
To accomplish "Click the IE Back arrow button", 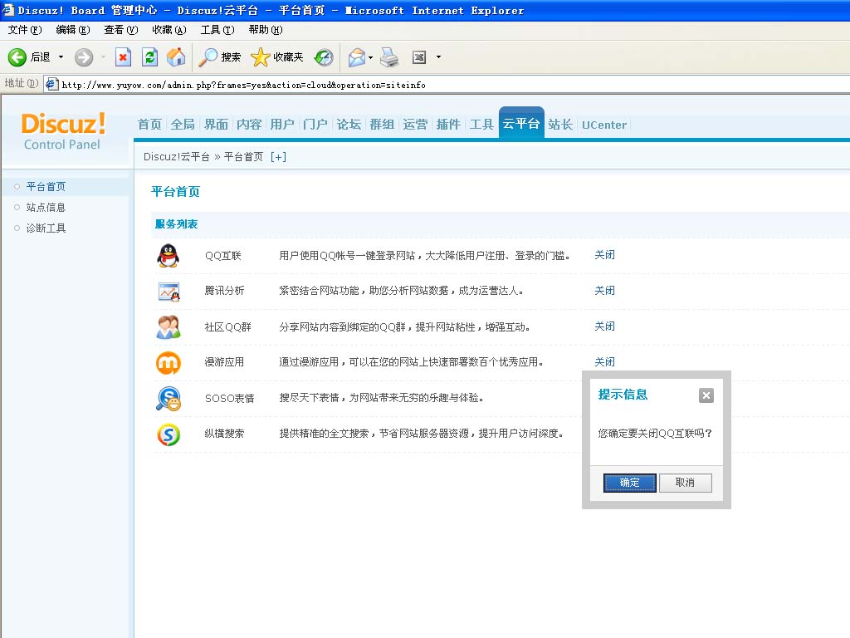I will (x=17, y=57).
